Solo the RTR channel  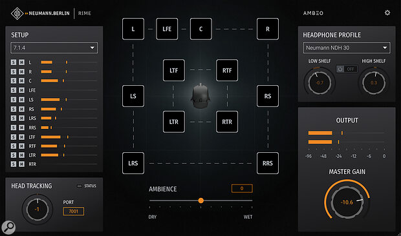14,164
